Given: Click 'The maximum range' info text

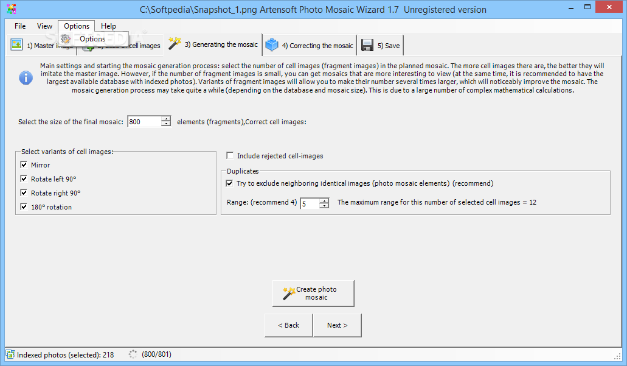Looking at the screenshot, I should tap(437, 202).
